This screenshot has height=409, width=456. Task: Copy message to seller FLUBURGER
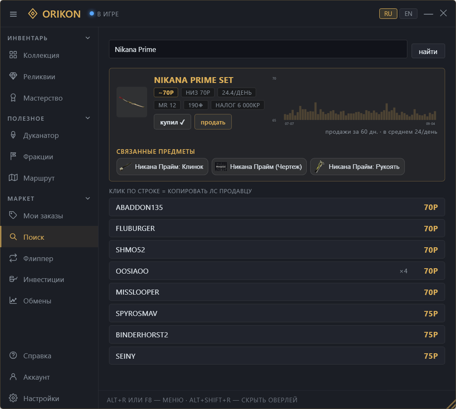pyautogui.click(x=277, y=228)
